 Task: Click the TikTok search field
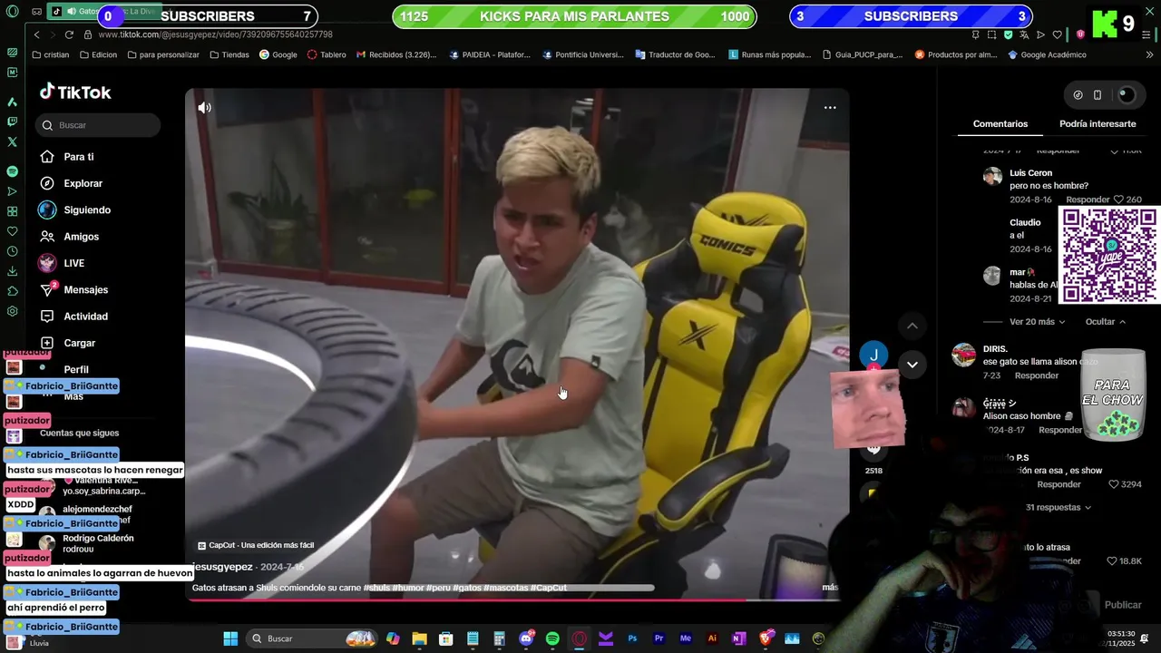(x=98, y=125)
